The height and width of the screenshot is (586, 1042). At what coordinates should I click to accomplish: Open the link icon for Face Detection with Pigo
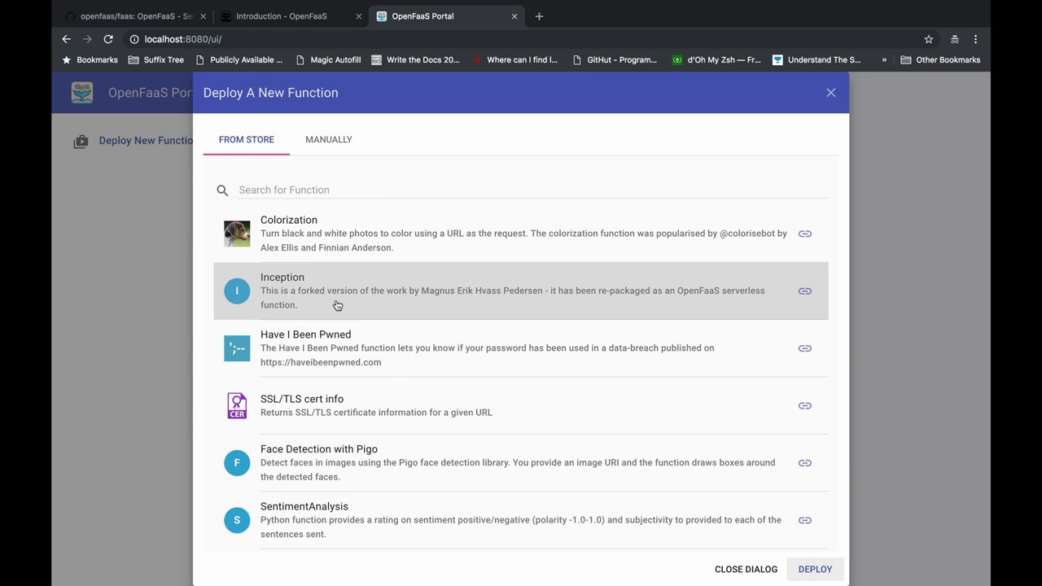tap(804, 463)
